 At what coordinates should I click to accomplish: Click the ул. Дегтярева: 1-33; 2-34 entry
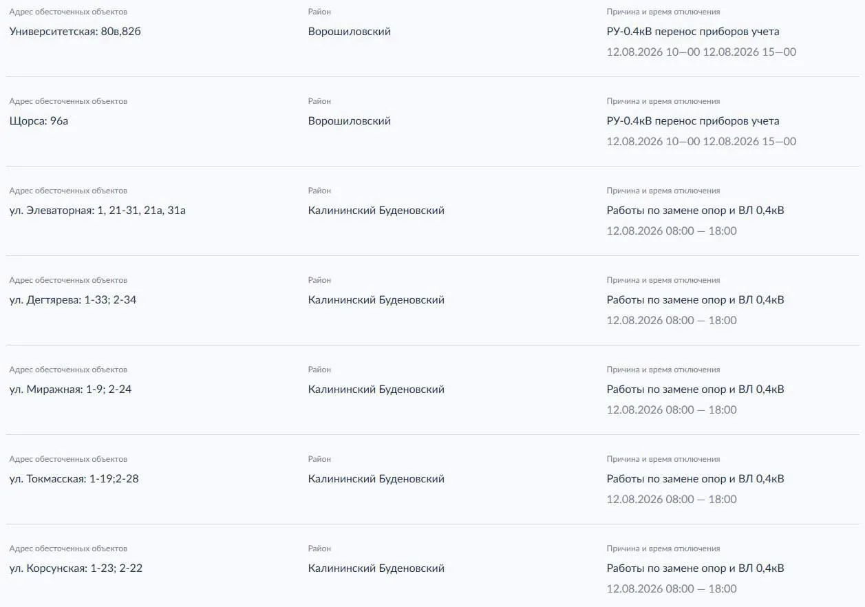coord(72,300)
